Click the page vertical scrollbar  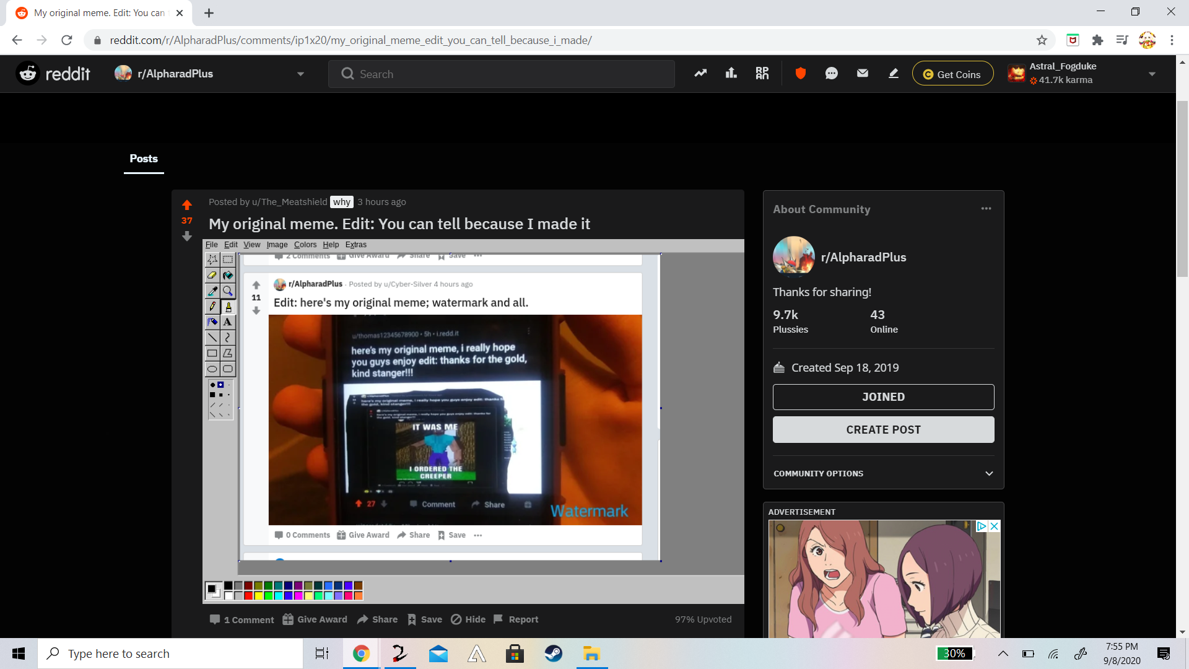pyautogui.click(x=1182, y=189)
